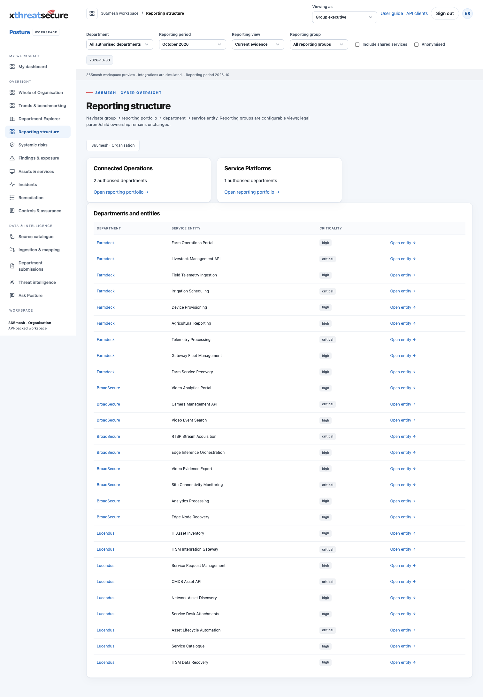Click the Ingestion & mapping icon
The width and height of the screenshot is (483, 697).
[x=12, y=250]
